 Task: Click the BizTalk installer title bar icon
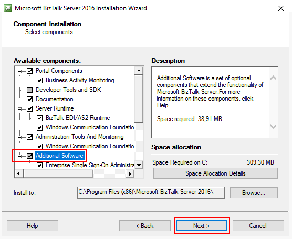click(8, 8)
